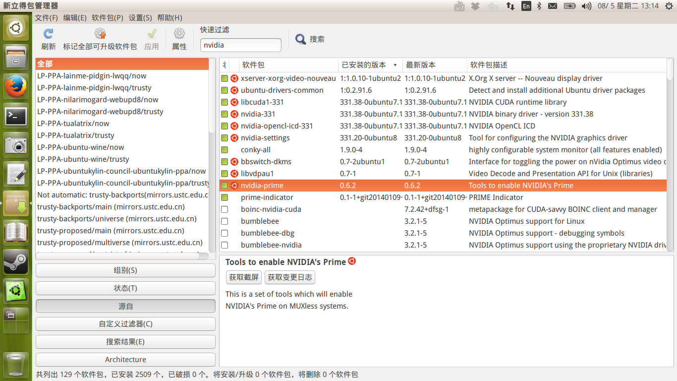The width and height of the screenshot is (677, 381).
Task: Click Get Changelog (获取变更日志) button
Action: tap(290, 277)
